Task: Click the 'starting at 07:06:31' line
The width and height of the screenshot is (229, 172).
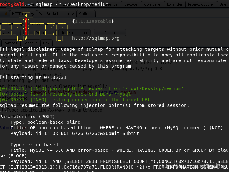Action: click(x=33, y=77)
